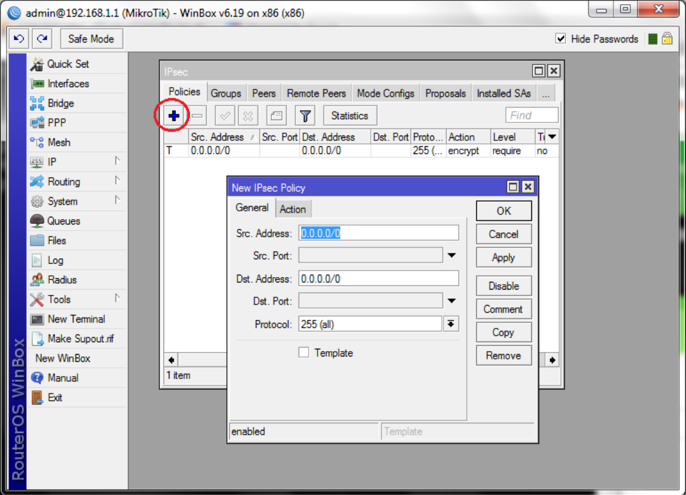Switch to the Proposals tab

pos(445,94)
